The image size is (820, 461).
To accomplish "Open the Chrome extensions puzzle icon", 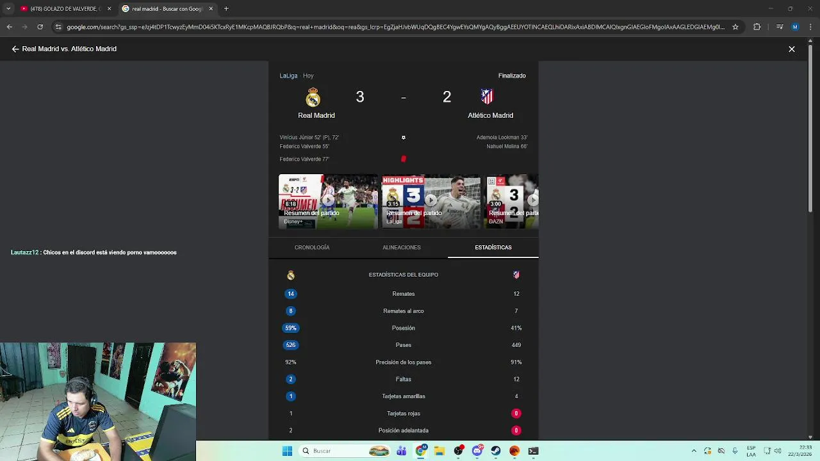I will (757, 27).
